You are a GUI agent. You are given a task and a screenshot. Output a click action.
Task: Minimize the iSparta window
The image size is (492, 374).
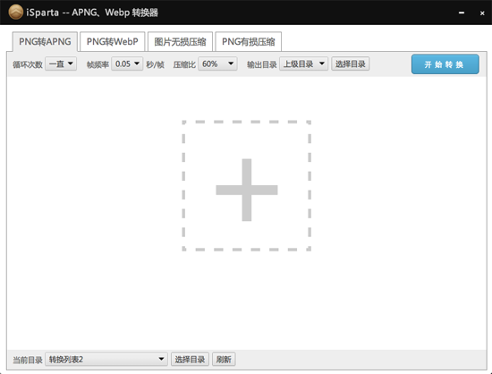pos(462,13)
